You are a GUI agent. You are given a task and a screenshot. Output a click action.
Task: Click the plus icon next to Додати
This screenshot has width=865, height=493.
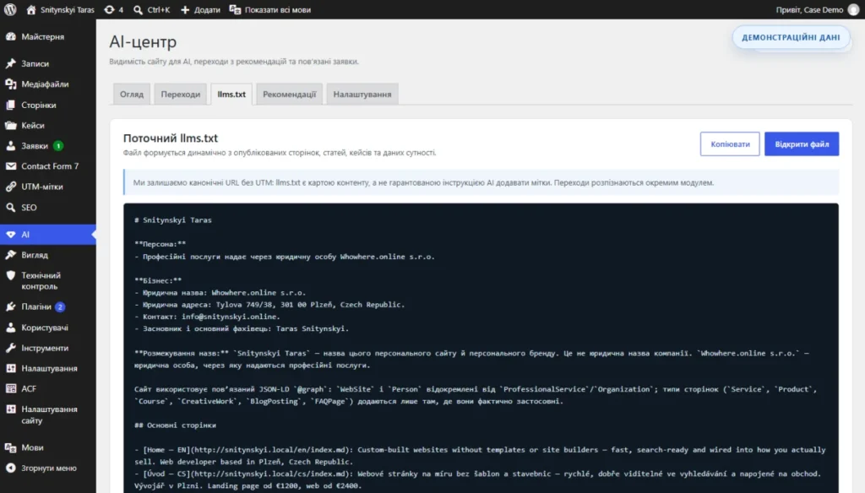click(x=185, y=9)
